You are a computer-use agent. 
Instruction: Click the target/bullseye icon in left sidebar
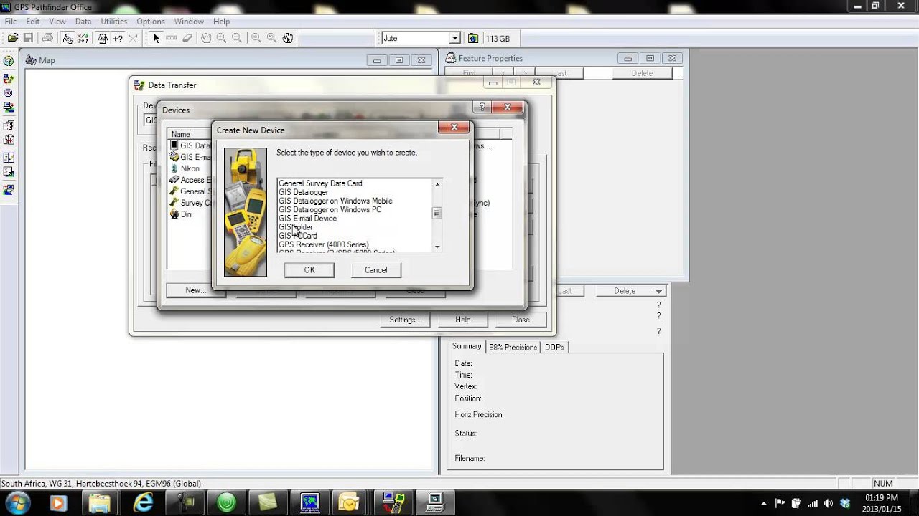click(x=9, y=93)
